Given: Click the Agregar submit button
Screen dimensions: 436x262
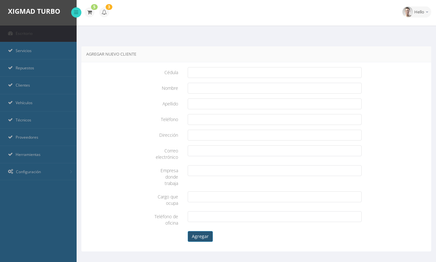Looking at the screenshot, I should click(200, 236).
